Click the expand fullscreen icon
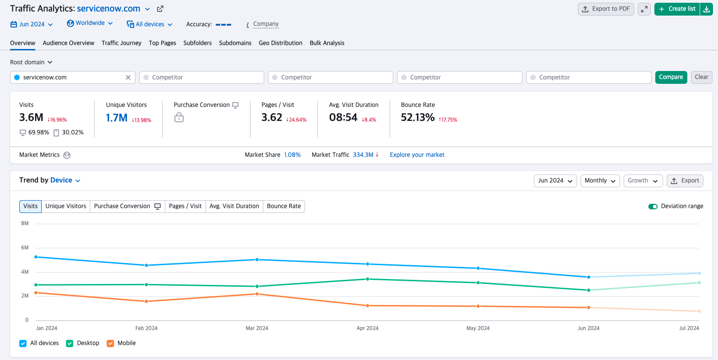This screenshot has width=718, height=360. (644, 9)
